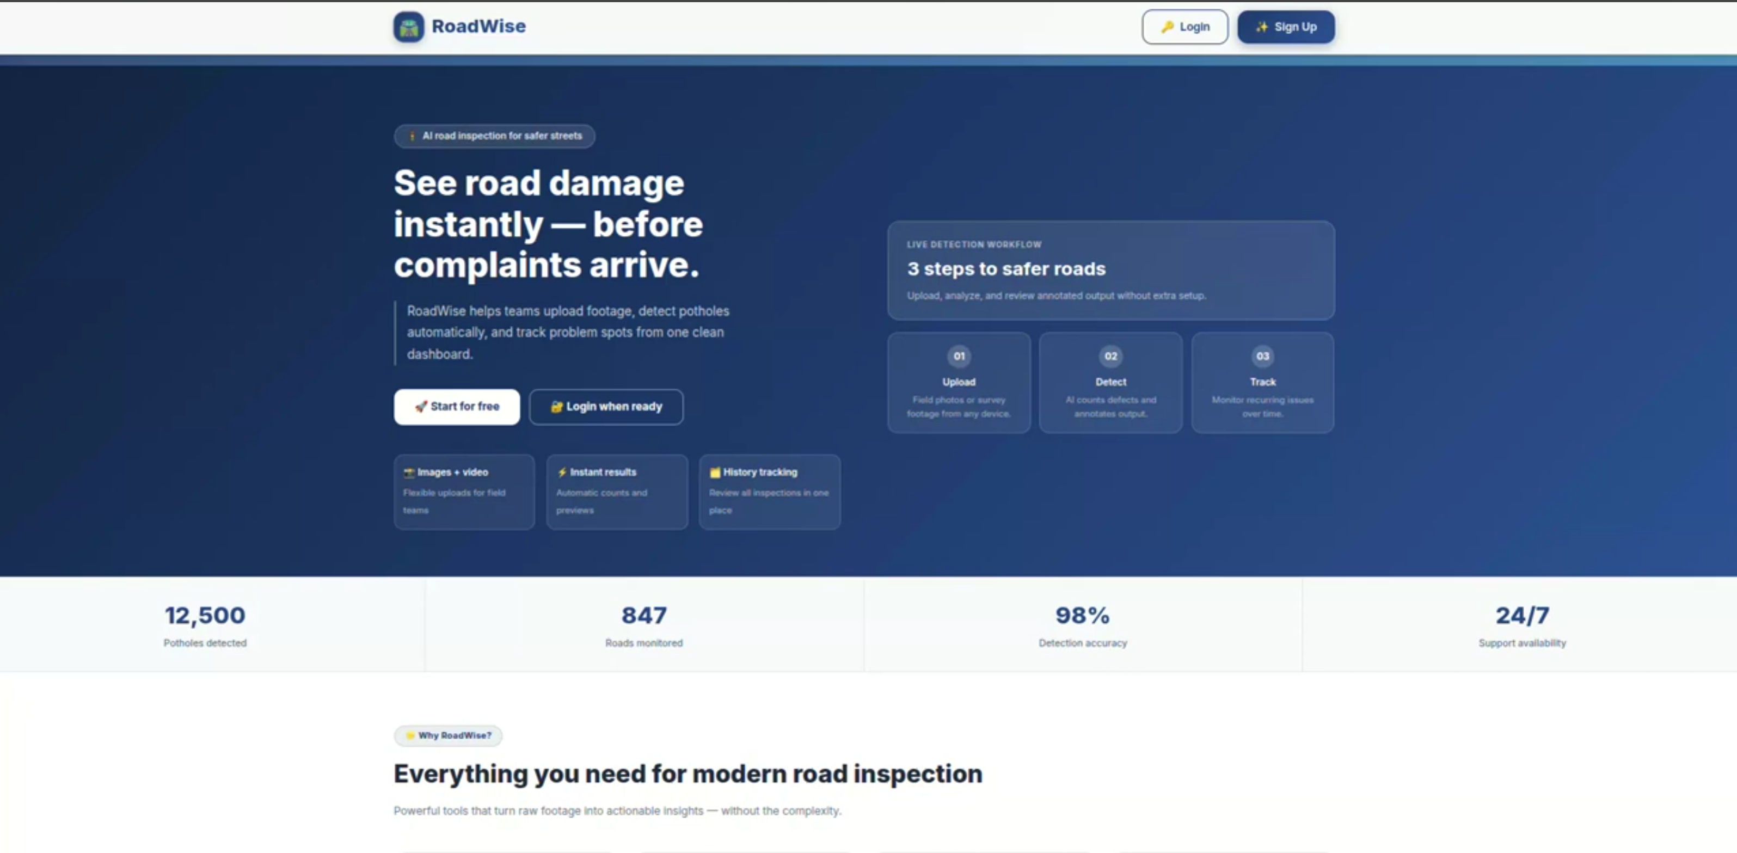The height and width of the screenshot is (853, 1737).
Task: Click the 98% detection accuracy stat
Action: coord(1082,615)
